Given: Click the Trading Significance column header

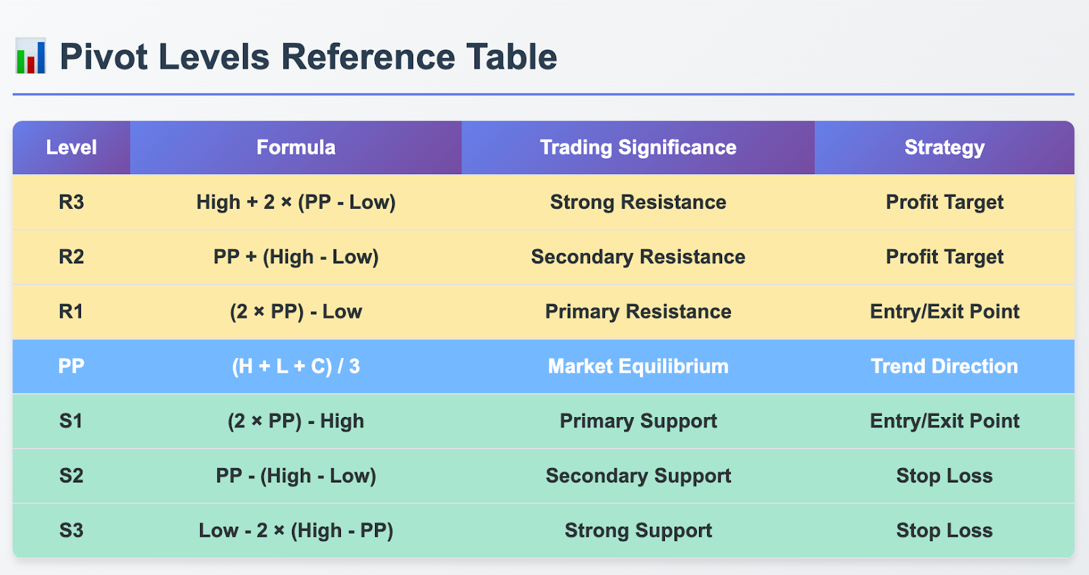Looking at the screenshot, I should [638, 148].
